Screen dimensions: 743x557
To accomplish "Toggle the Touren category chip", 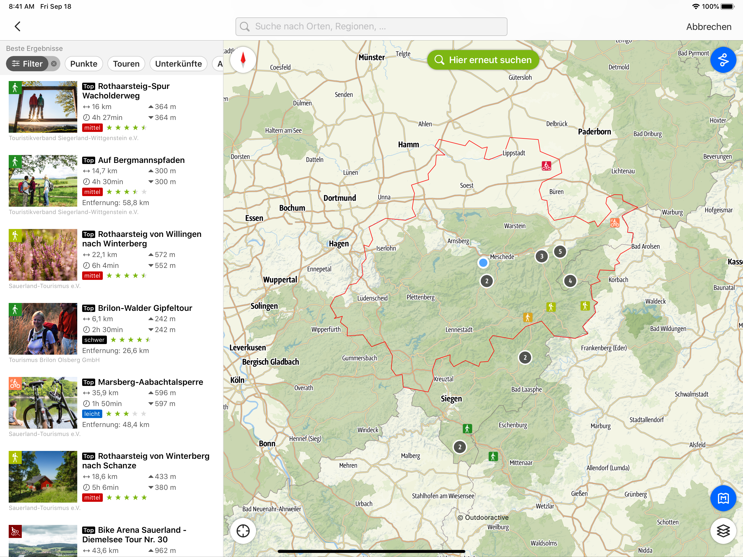I will pyautogui.click(x=126, y=64).
